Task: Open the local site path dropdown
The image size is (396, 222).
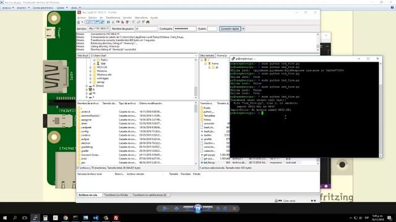Action: tap(196, 55)
